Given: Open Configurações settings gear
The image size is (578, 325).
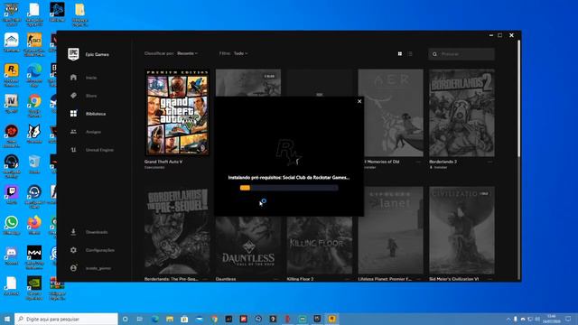Looking at the screenshot, I should [x=73, y=250].
